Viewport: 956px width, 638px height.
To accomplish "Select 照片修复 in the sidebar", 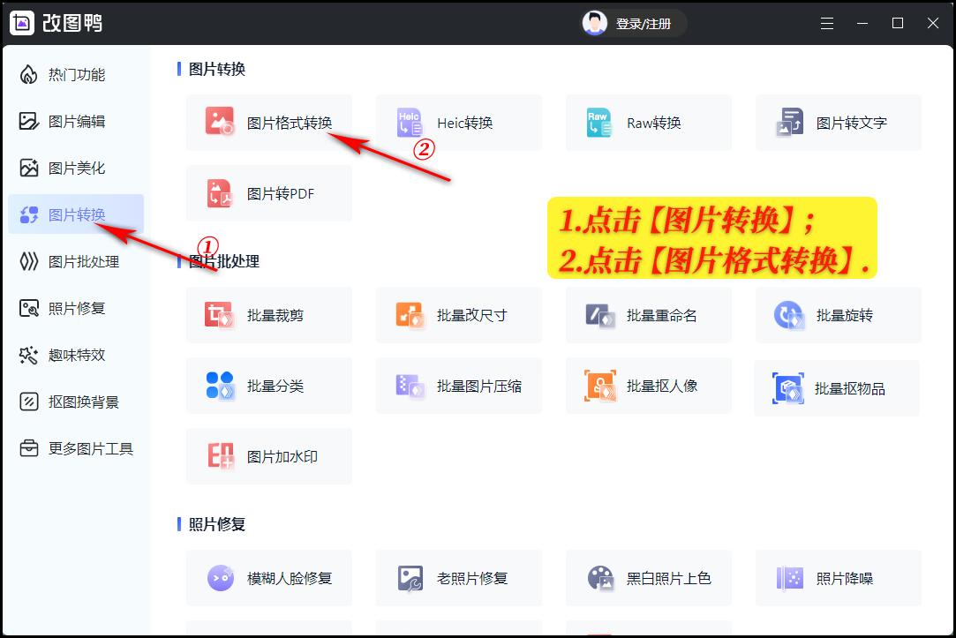I will (x=76, y=308).
